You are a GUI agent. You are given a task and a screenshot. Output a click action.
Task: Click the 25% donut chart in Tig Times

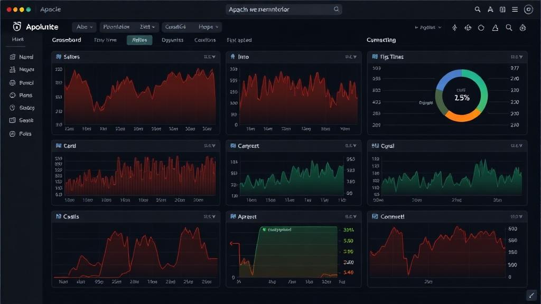461,96
